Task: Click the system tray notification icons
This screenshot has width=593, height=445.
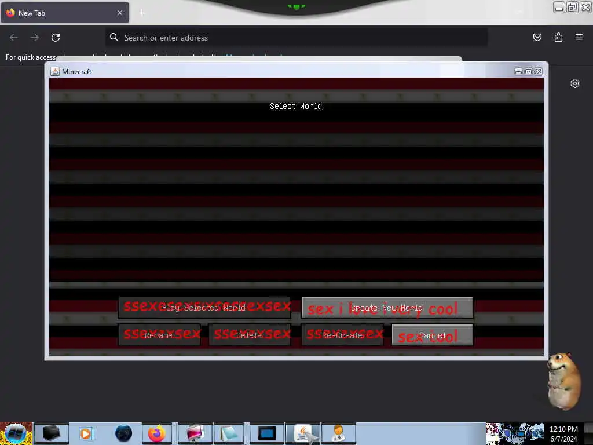Action: [x=515, y=433]
